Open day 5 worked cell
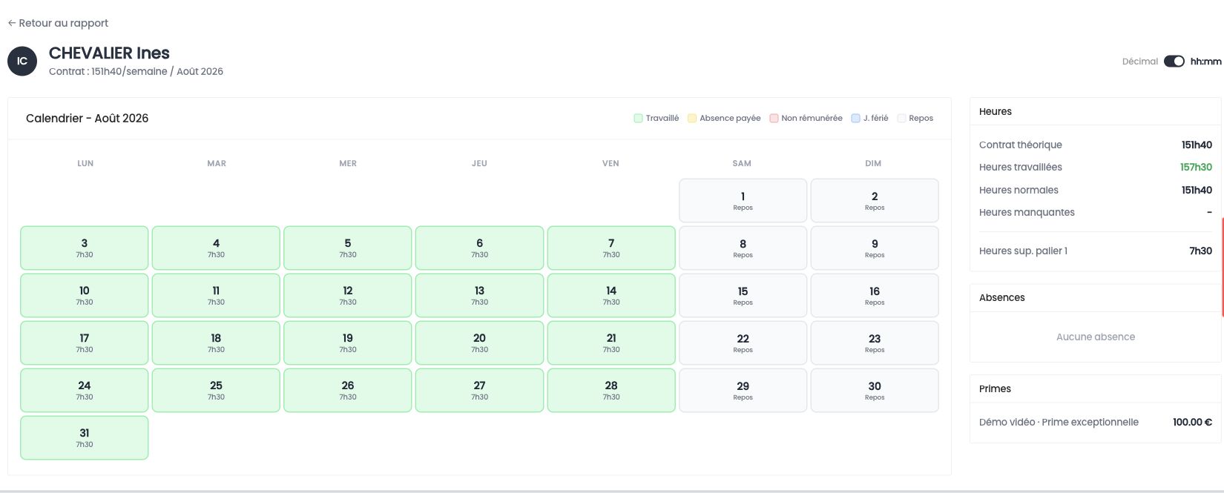This screenshot has width=1224, height=493. coord(348,248)
